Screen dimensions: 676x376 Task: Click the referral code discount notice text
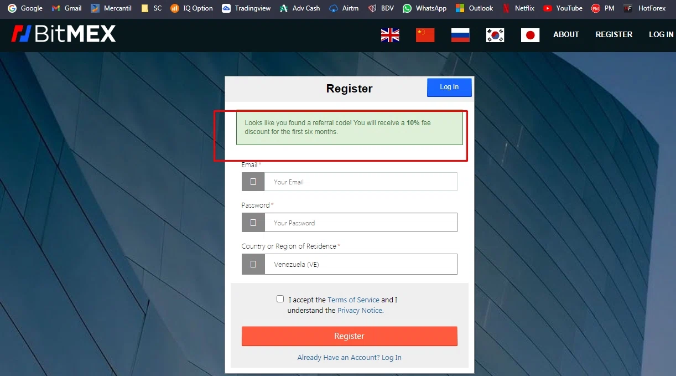click(338, 127)
